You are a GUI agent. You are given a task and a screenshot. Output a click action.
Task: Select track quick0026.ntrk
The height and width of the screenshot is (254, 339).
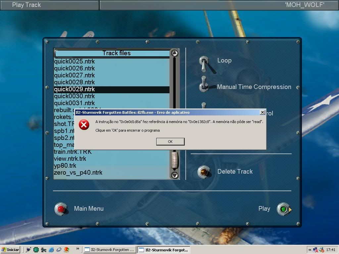pos(112,68)
